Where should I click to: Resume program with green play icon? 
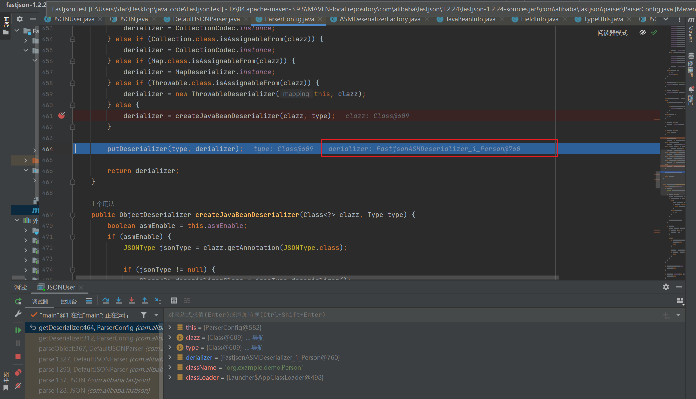click(18, 330)
